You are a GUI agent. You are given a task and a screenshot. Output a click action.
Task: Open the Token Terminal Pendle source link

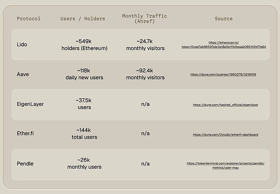coord(224,165)
